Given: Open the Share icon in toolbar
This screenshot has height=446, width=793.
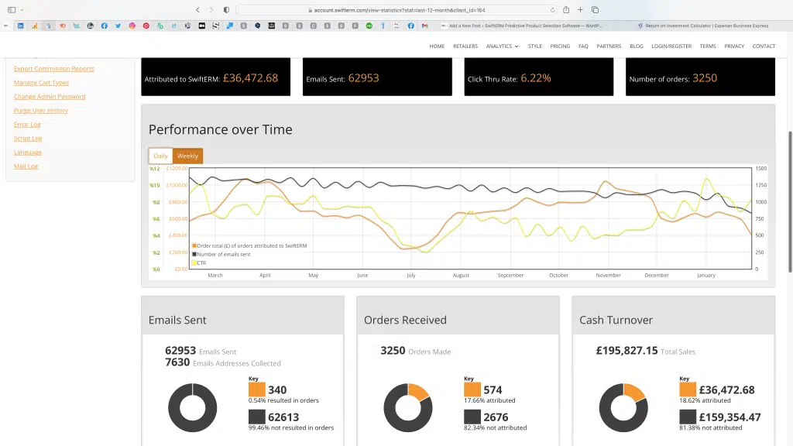Looking at the screenshot, I should click(566, 9).
